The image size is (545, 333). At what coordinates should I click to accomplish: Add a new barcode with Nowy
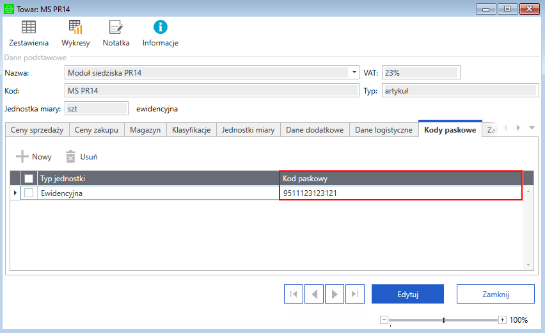34,156
